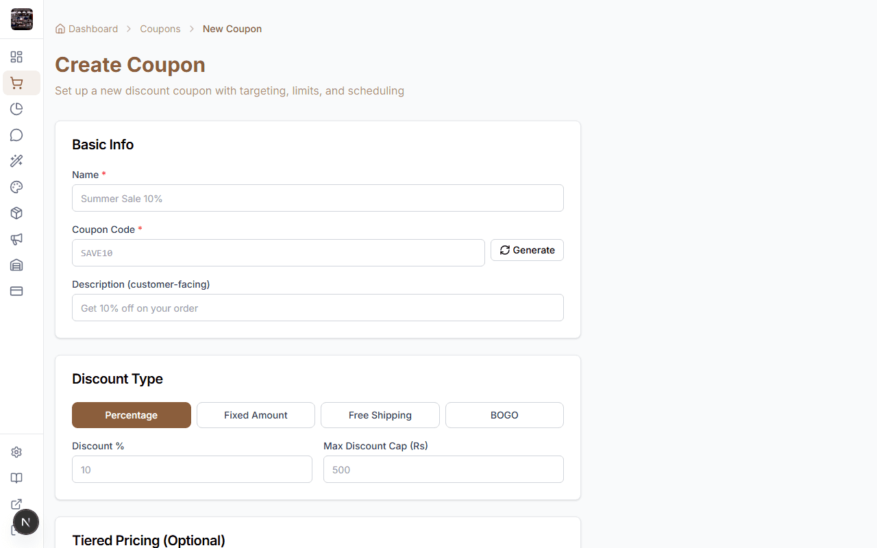Open the Dashboard grid icon in sidebar
Image resolution: width=877 pixels, height=548 pixels.
click(16, 57)
